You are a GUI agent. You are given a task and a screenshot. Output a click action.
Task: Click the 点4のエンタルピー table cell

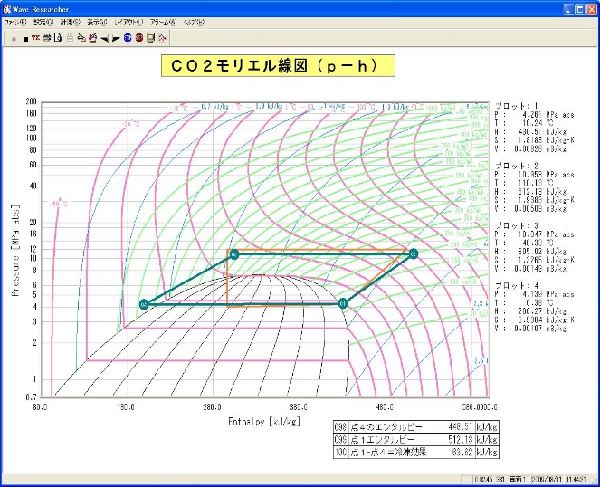click(395, 426)
